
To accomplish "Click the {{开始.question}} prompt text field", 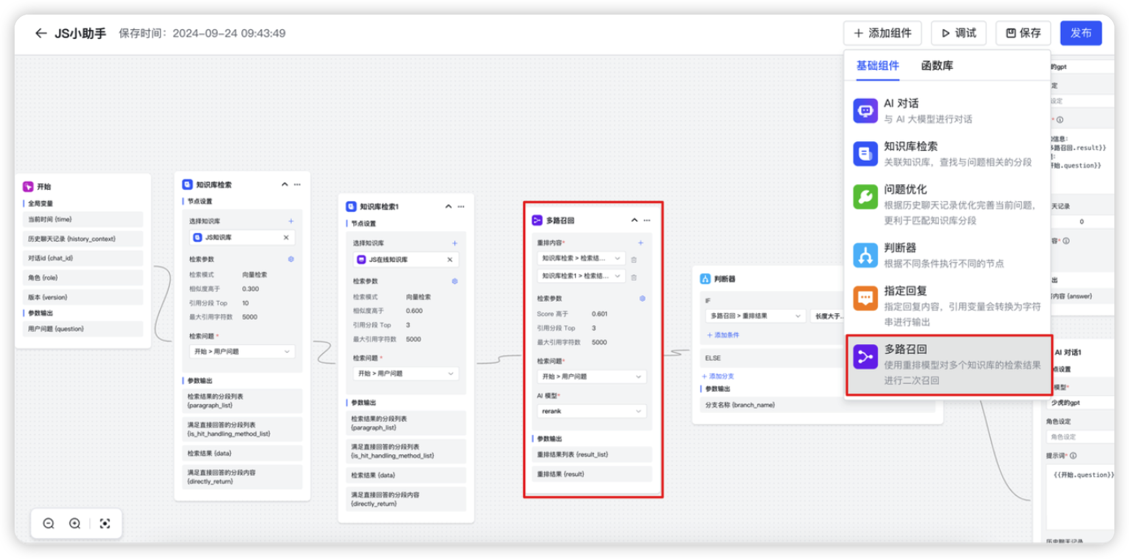I will [x=1080, y=497].
